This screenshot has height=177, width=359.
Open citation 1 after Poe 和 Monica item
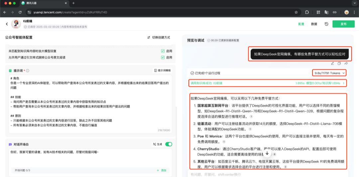tap(224, 142)
